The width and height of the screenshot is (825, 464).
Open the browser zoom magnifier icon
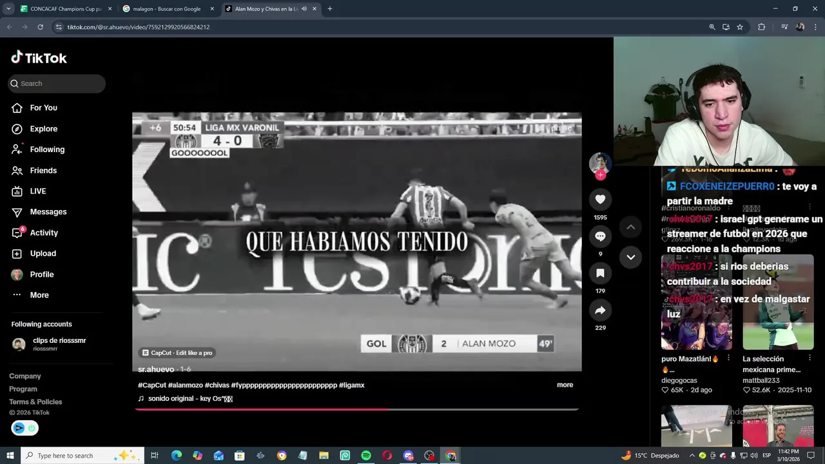click(x=712, y=27)
